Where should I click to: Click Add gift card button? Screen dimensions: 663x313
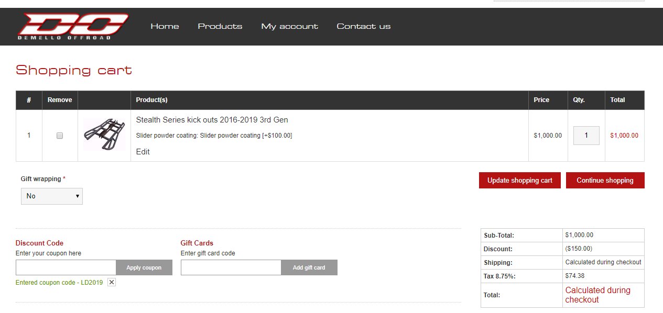tap(309, 267)
